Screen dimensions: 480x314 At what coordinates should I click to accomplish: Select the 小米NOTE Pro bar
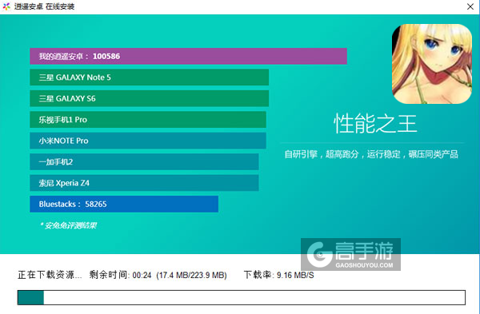tap(148, 141)
